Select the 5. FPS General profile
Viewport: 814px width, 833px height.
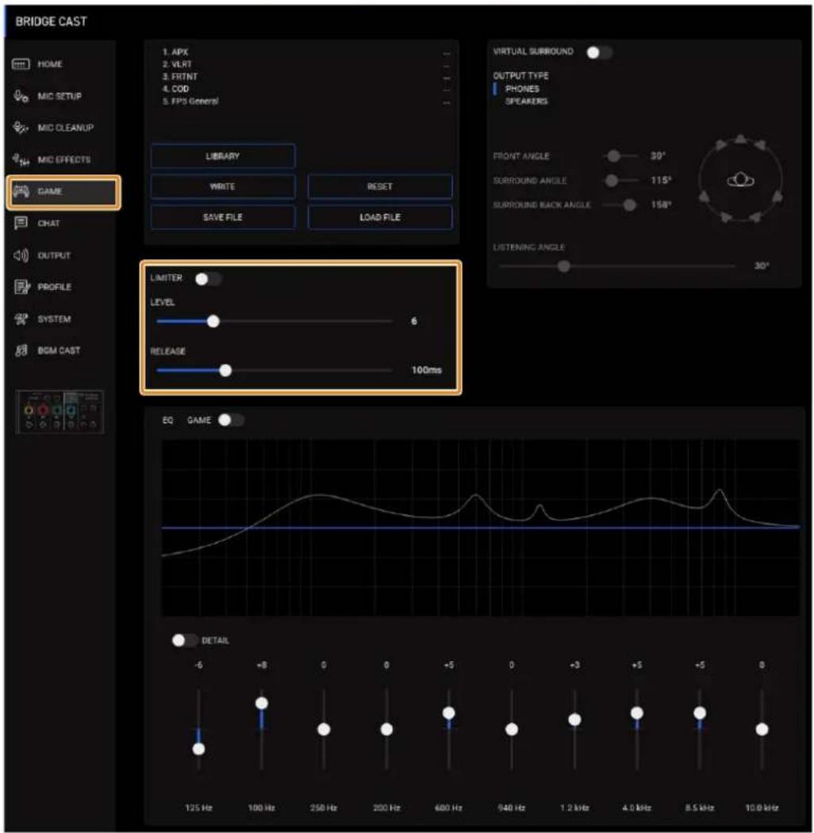(190, 101)
